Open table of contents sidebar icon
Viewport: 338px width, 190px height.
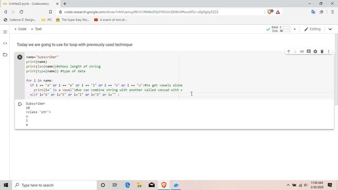[5, 32]
